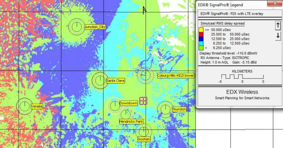Select the Downtown transmitter site marker
283x148 pixels.
tap(115, 105)
